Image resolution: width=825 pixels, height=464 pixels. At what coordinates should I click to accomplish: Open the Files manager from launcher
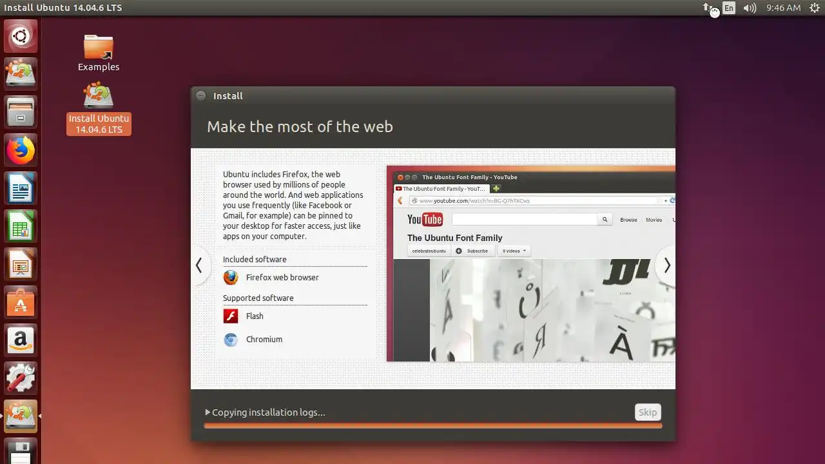[21, 112]
